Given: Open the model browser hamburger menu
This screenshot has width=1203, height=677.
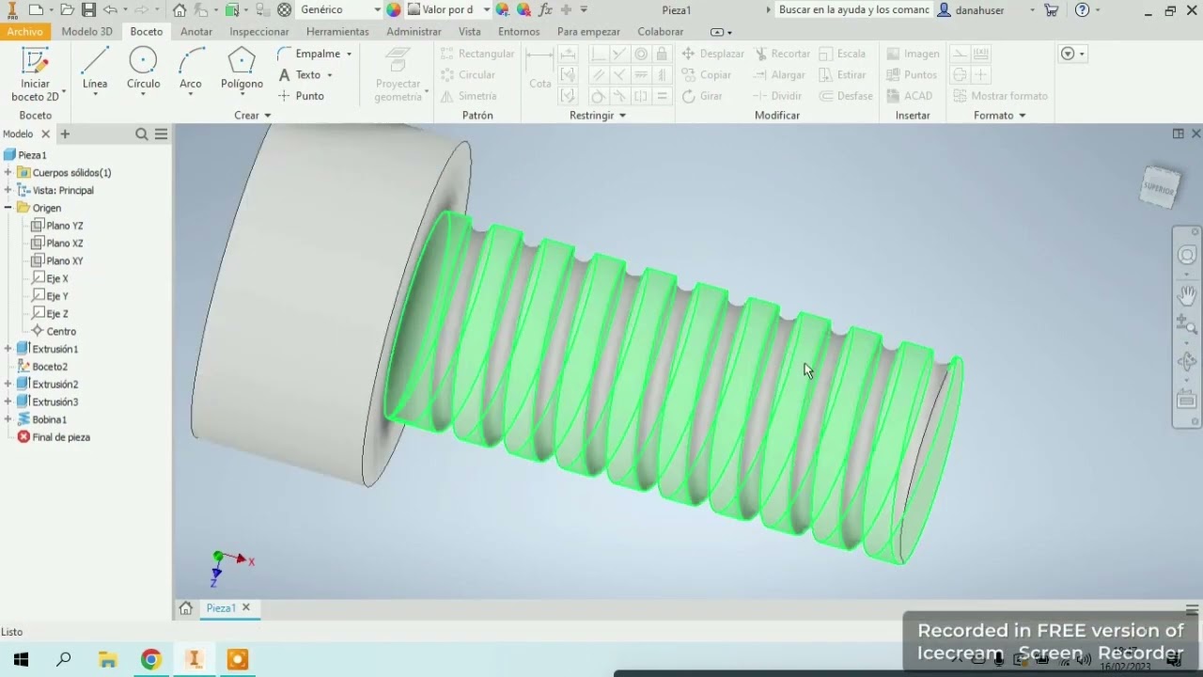Looking at the screenshot, I should [162, 134].
